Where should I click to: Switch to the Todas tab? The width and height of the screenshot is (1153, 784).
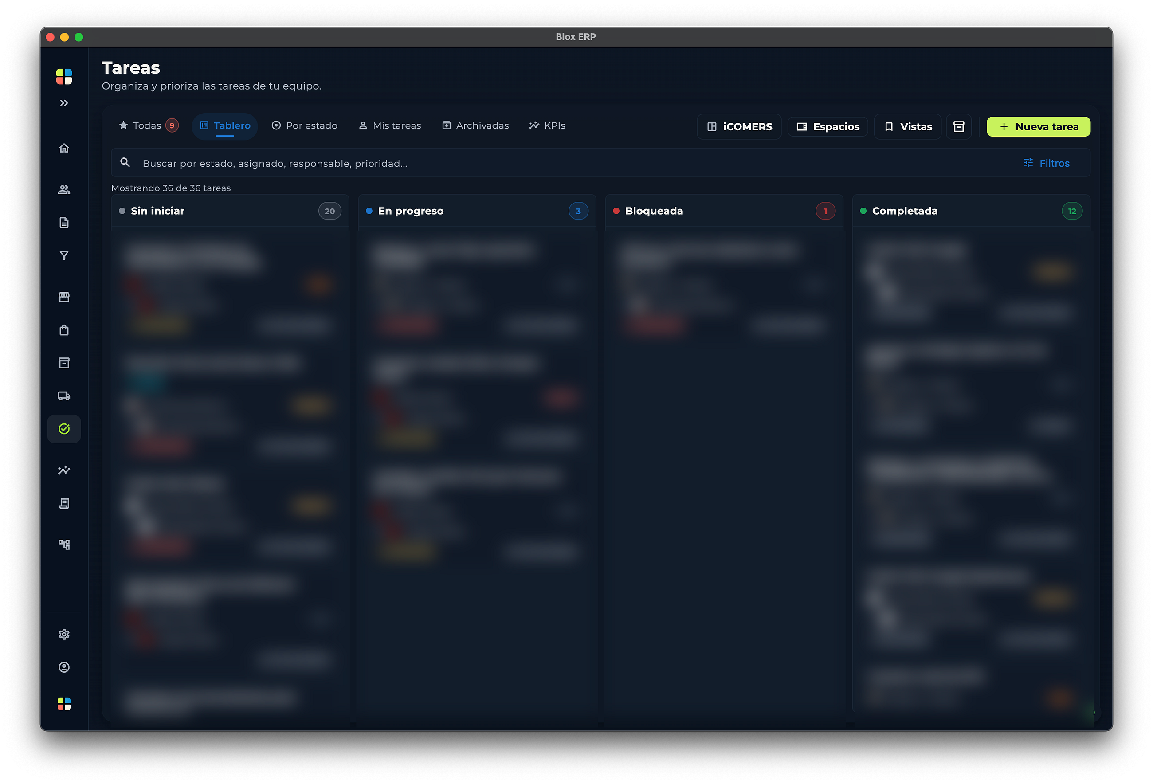click(x=148, y=125)
